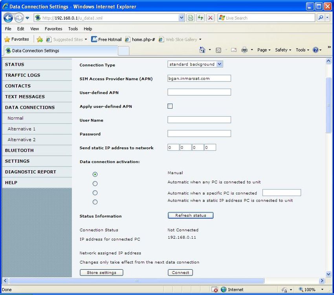Expand the Print dropdown arrow
Viewport: 334px width, 295px height.
252,50
